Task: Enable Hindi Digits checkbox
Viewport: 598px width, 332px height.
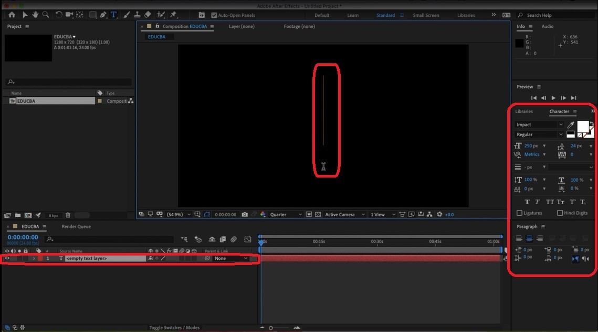Action: (560, 213)
